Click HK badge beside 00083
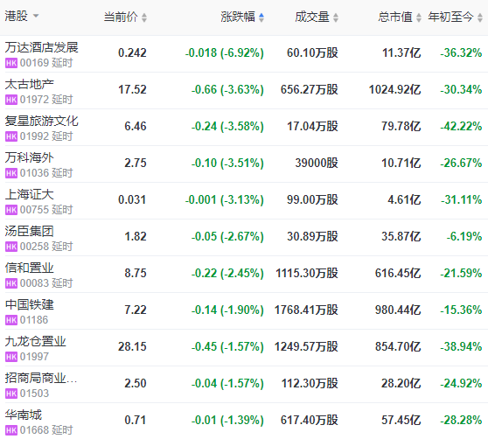The width and height of the screenshot is (488, 439). point(11,283)
